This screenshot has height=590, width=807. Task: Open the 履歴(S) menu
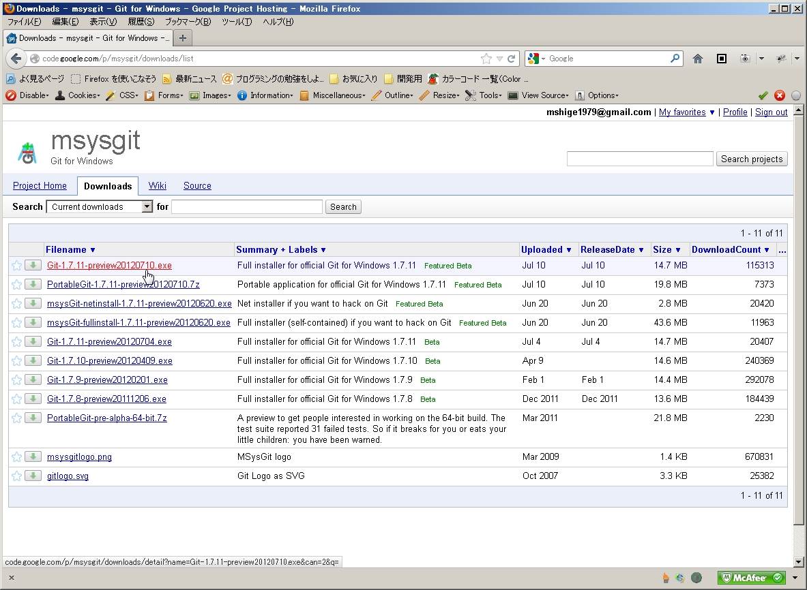(x=141, y=22)
